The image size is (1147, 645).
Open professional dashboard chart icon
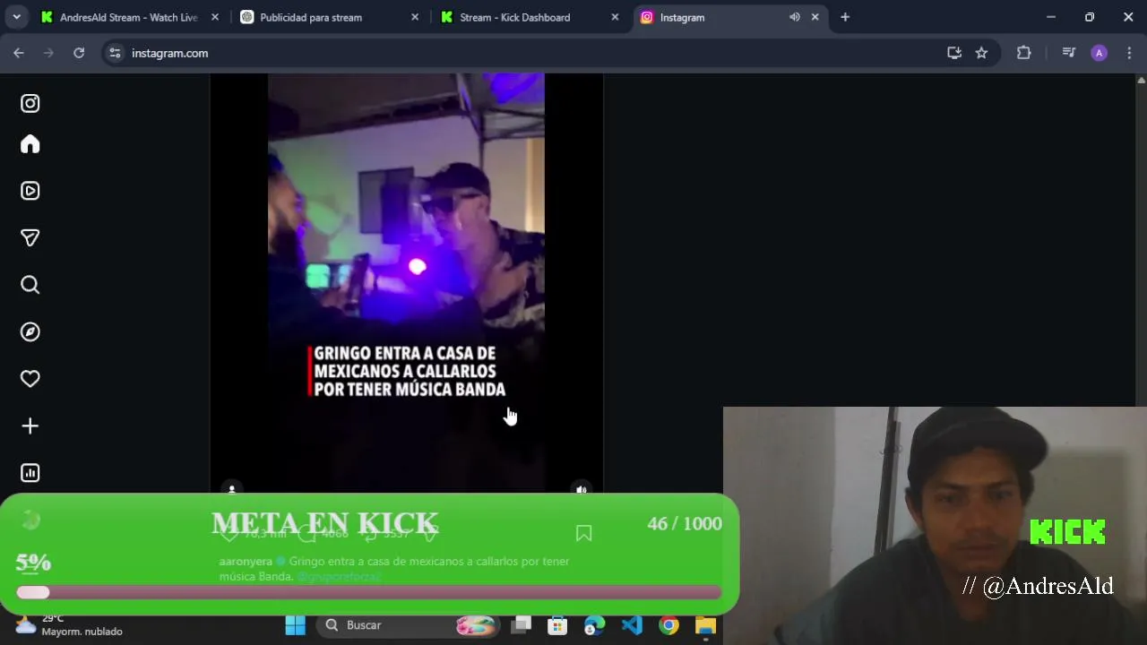(30, 473)
